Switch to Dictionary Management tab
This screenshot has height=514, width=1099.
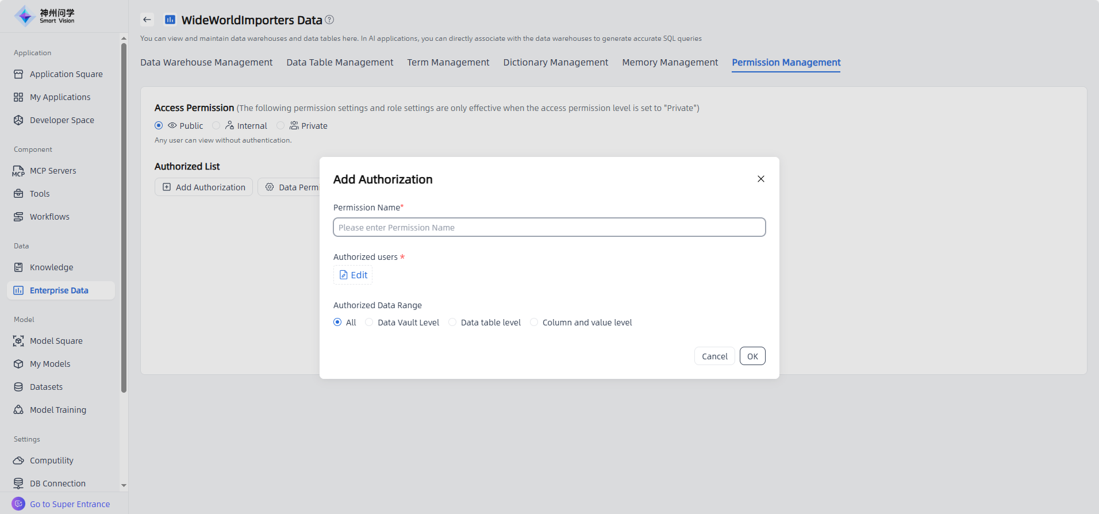tap(555, 62)
